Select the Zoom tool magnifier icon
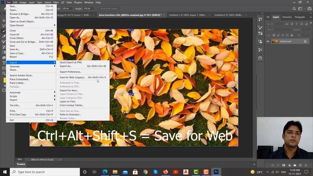The image size is (313, 176). [4, 73]
